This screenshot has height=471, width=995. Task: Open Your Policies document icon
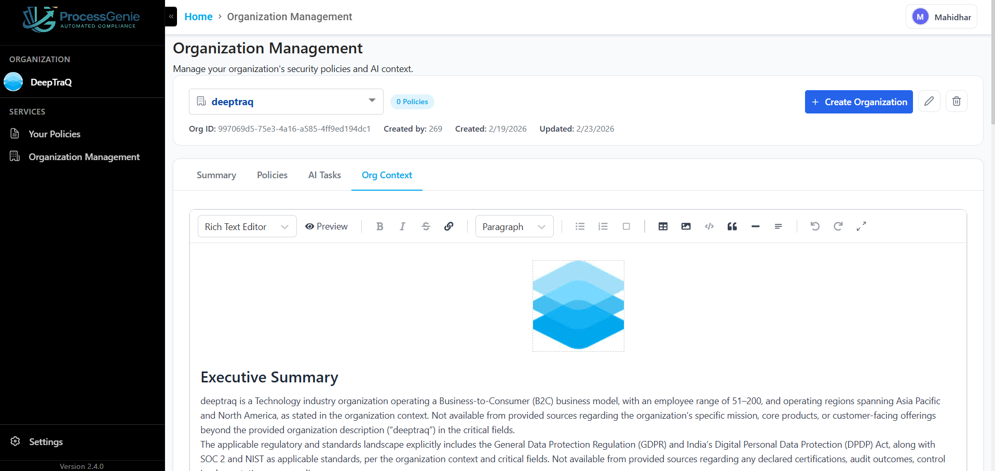(x=15, y=134)
